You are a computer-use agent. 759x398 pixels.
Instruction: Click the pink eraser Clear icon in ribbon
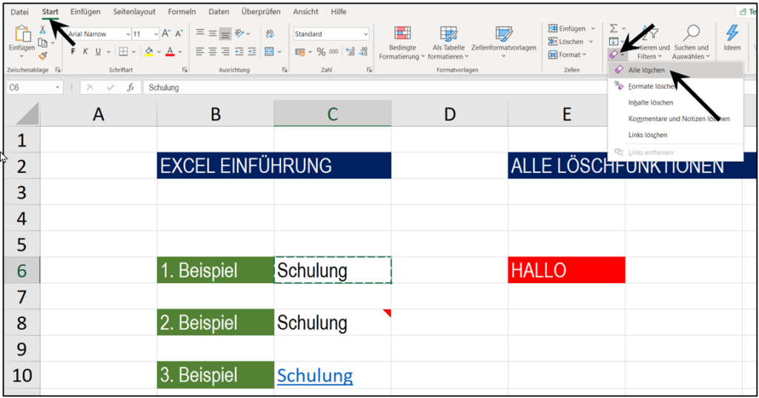[x=614, y=55]
